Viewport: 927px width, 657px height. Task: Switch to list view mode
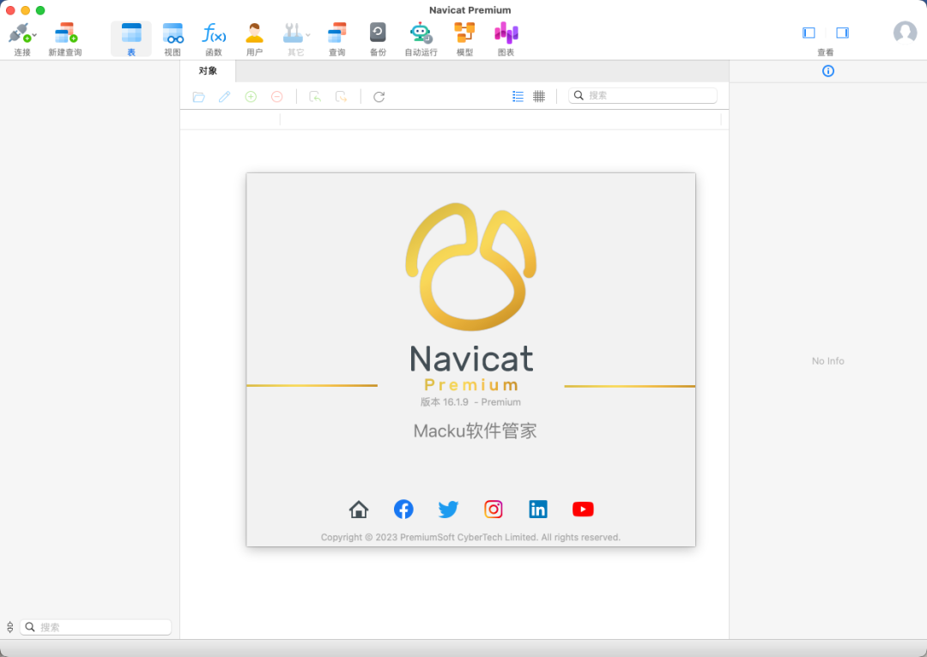[x=518, y=96]
